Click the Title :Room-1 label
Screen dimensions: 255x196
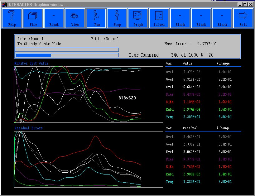pyautogui.click(x=105, y=39)
